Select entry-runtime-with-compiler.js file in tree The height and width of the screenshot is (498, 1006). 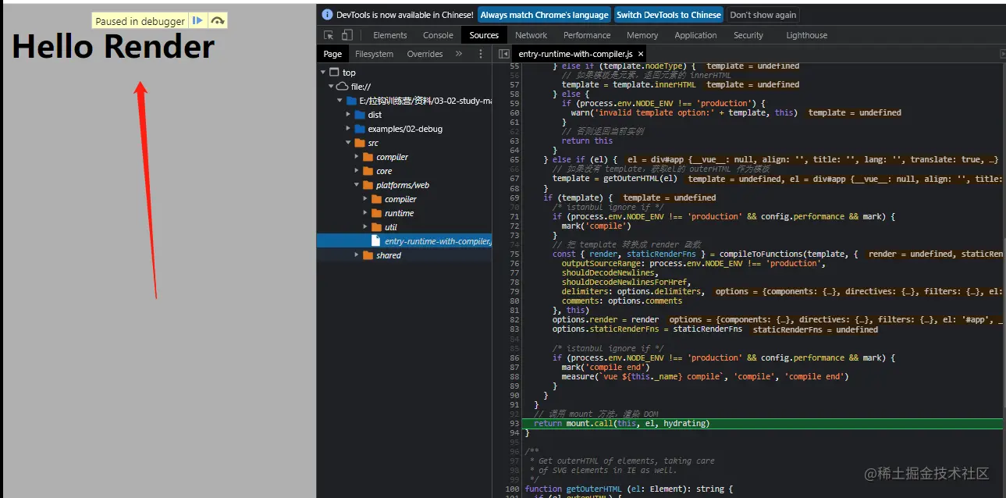[x=437, y=241]
